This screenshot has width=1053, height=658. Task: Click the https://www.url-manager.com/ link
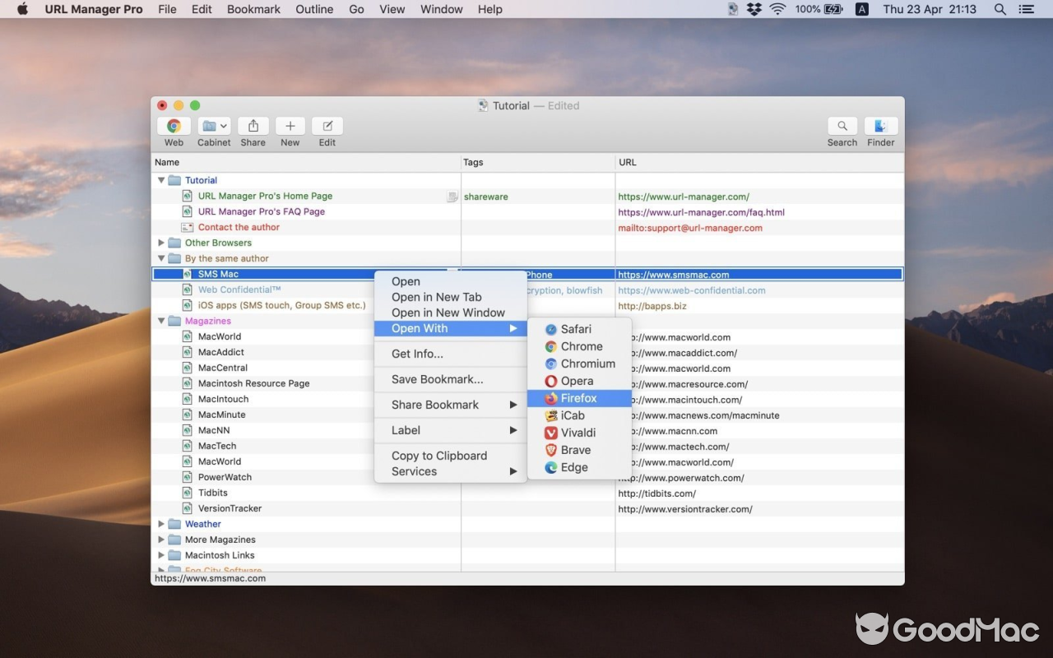684,197
